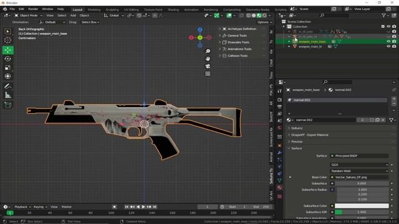Switch to the Shading workspace tab
Image resolution: width=399 pixels, height=224 pixels.
click(x=173, y=10)
